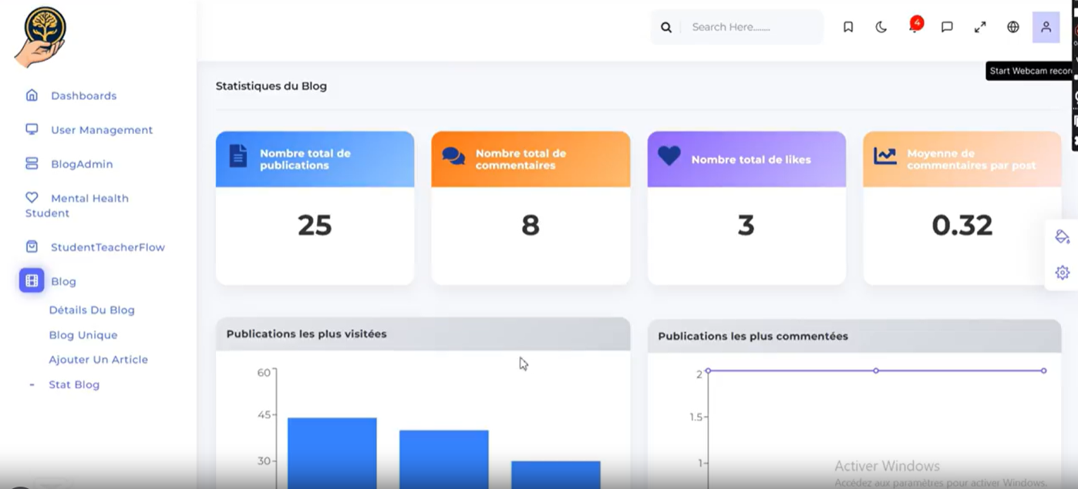Click the Statistiques du Blog heading

(271, 86)
